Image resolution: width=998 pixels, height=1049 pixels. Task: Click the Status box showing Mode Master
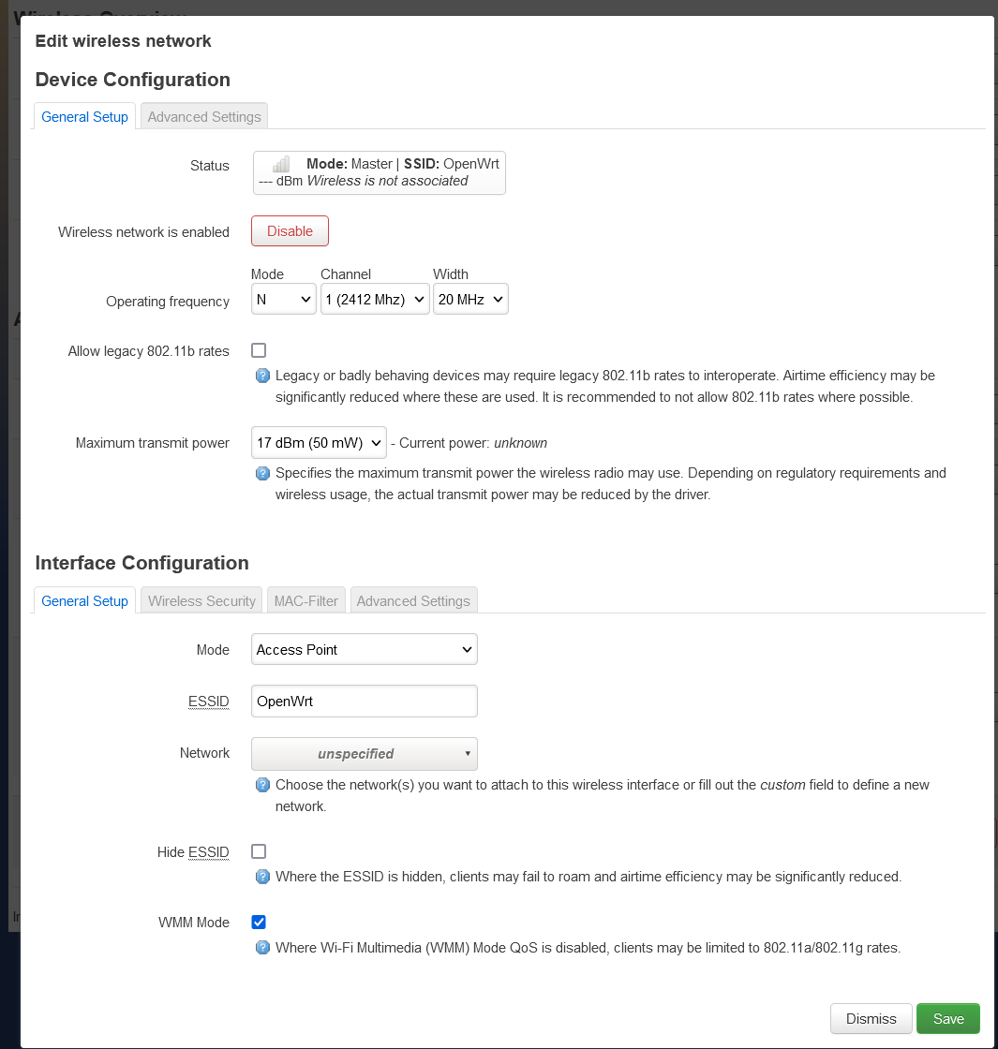(379, 172)
